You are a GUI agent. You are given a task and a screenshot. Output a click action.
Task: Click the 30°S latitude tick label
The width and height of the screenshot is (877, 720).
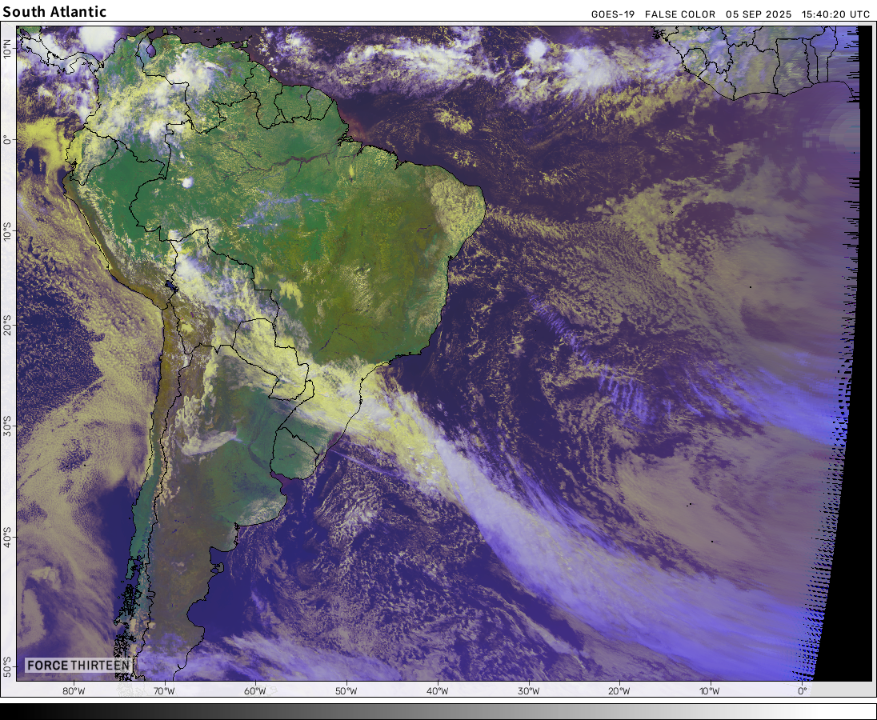click(6, 422)
